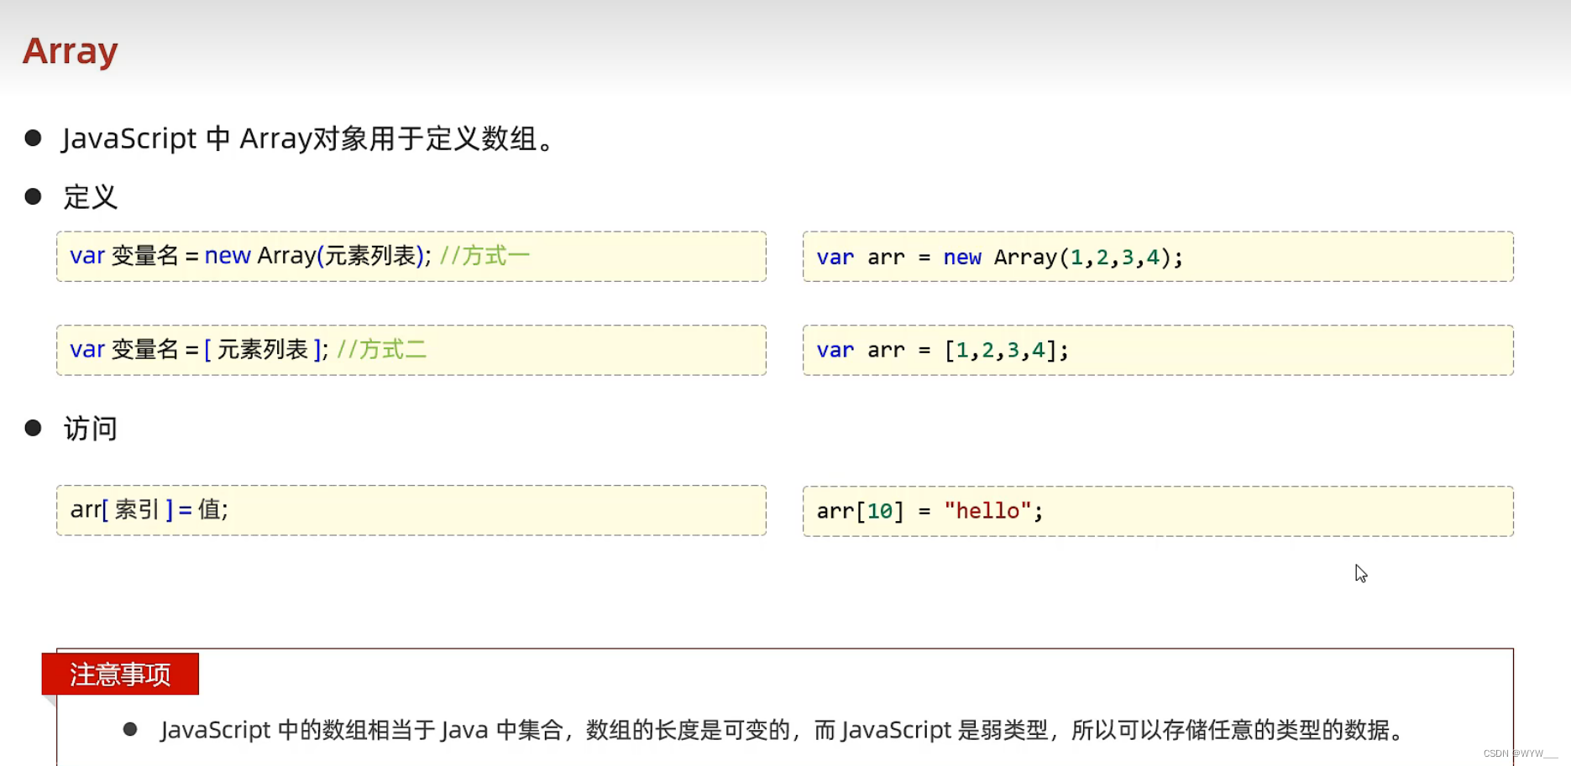The width and height of the screenshot is (1571, 766).
Task: Click the 定义 section heading text
Action: point(89,197)
